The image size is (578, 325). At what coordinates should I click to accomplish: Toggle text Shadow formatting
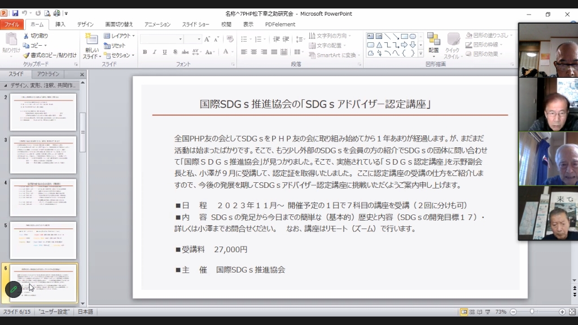click(x=175, y=52)
